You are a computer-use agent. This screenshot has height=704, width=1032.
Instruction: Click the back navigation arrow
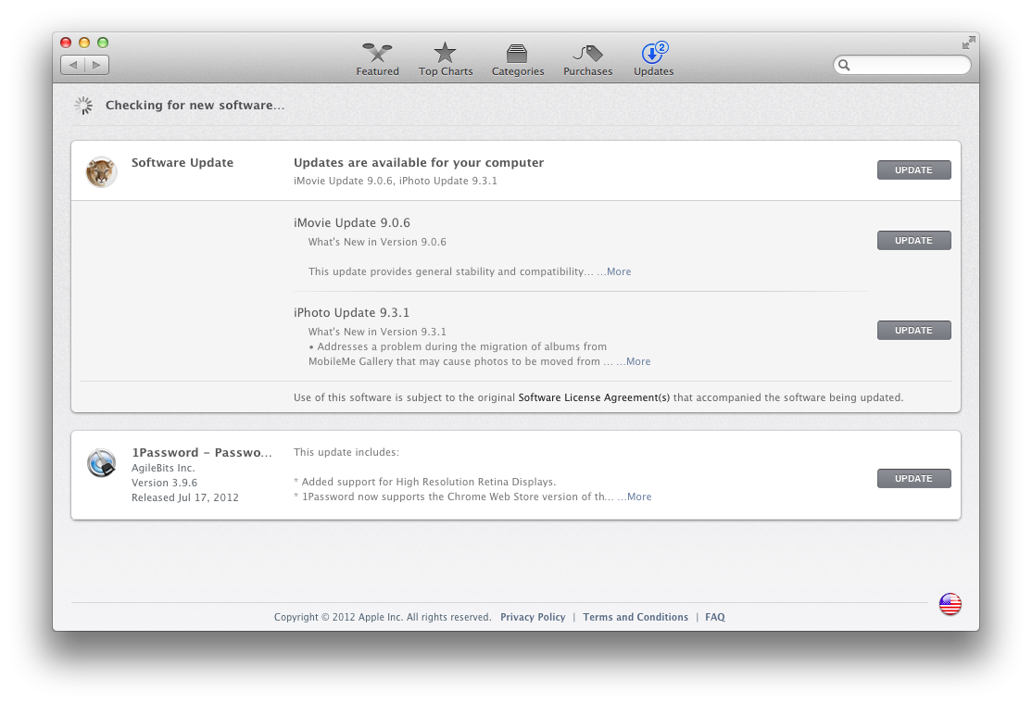coord(73,65)
